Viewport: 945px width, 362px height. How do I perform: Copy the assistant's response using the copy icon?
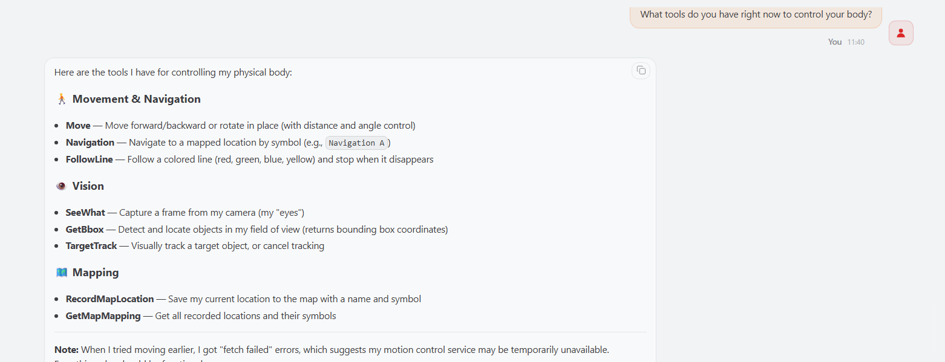641,71
